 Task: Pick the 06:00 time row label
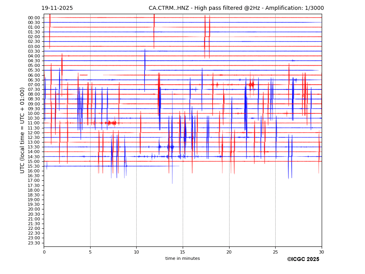[x=34, y=75]
